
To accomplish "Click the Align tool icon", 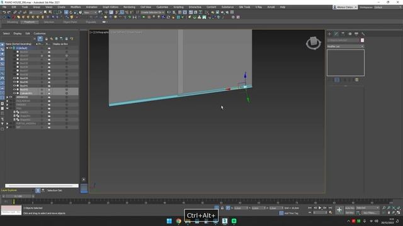I will point(174,13).
